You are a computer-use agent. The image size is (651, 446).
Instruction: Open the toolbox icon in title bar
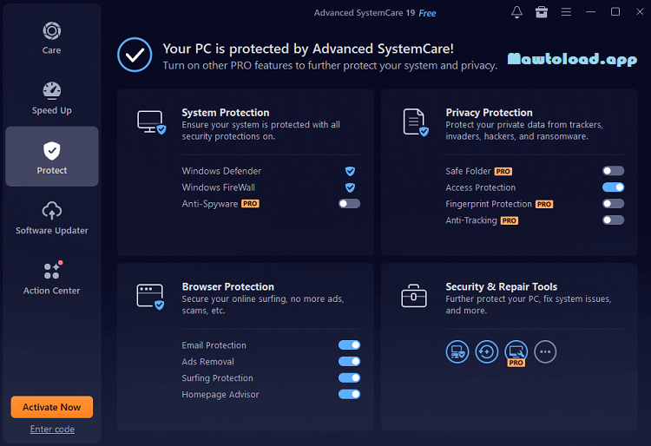542,12
